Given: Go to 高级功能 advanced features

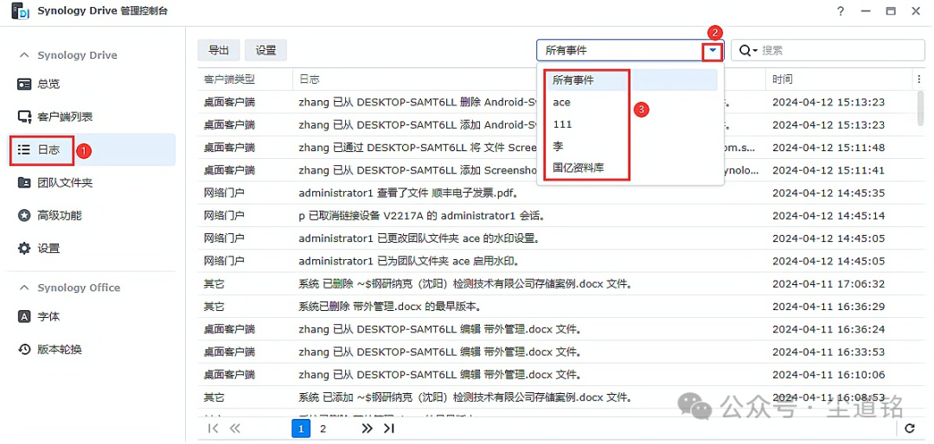Looking at the screenshot, I should tap(59, 215).
